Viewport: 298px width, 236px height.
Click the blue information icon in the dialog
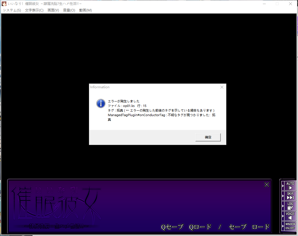click(101, 103)
